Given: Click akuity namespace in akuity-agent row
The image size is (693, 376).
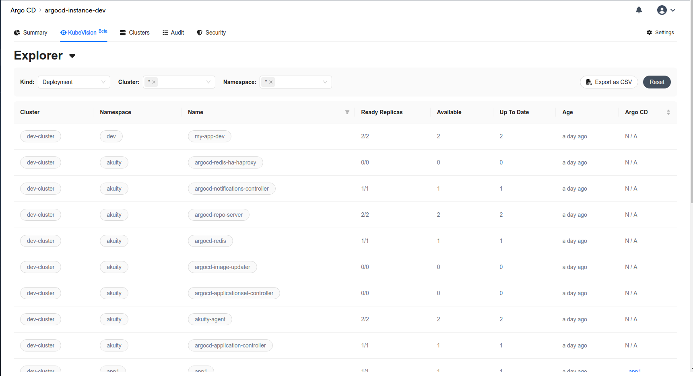Looking at the screenshot, I should click(x=114, y=319).
